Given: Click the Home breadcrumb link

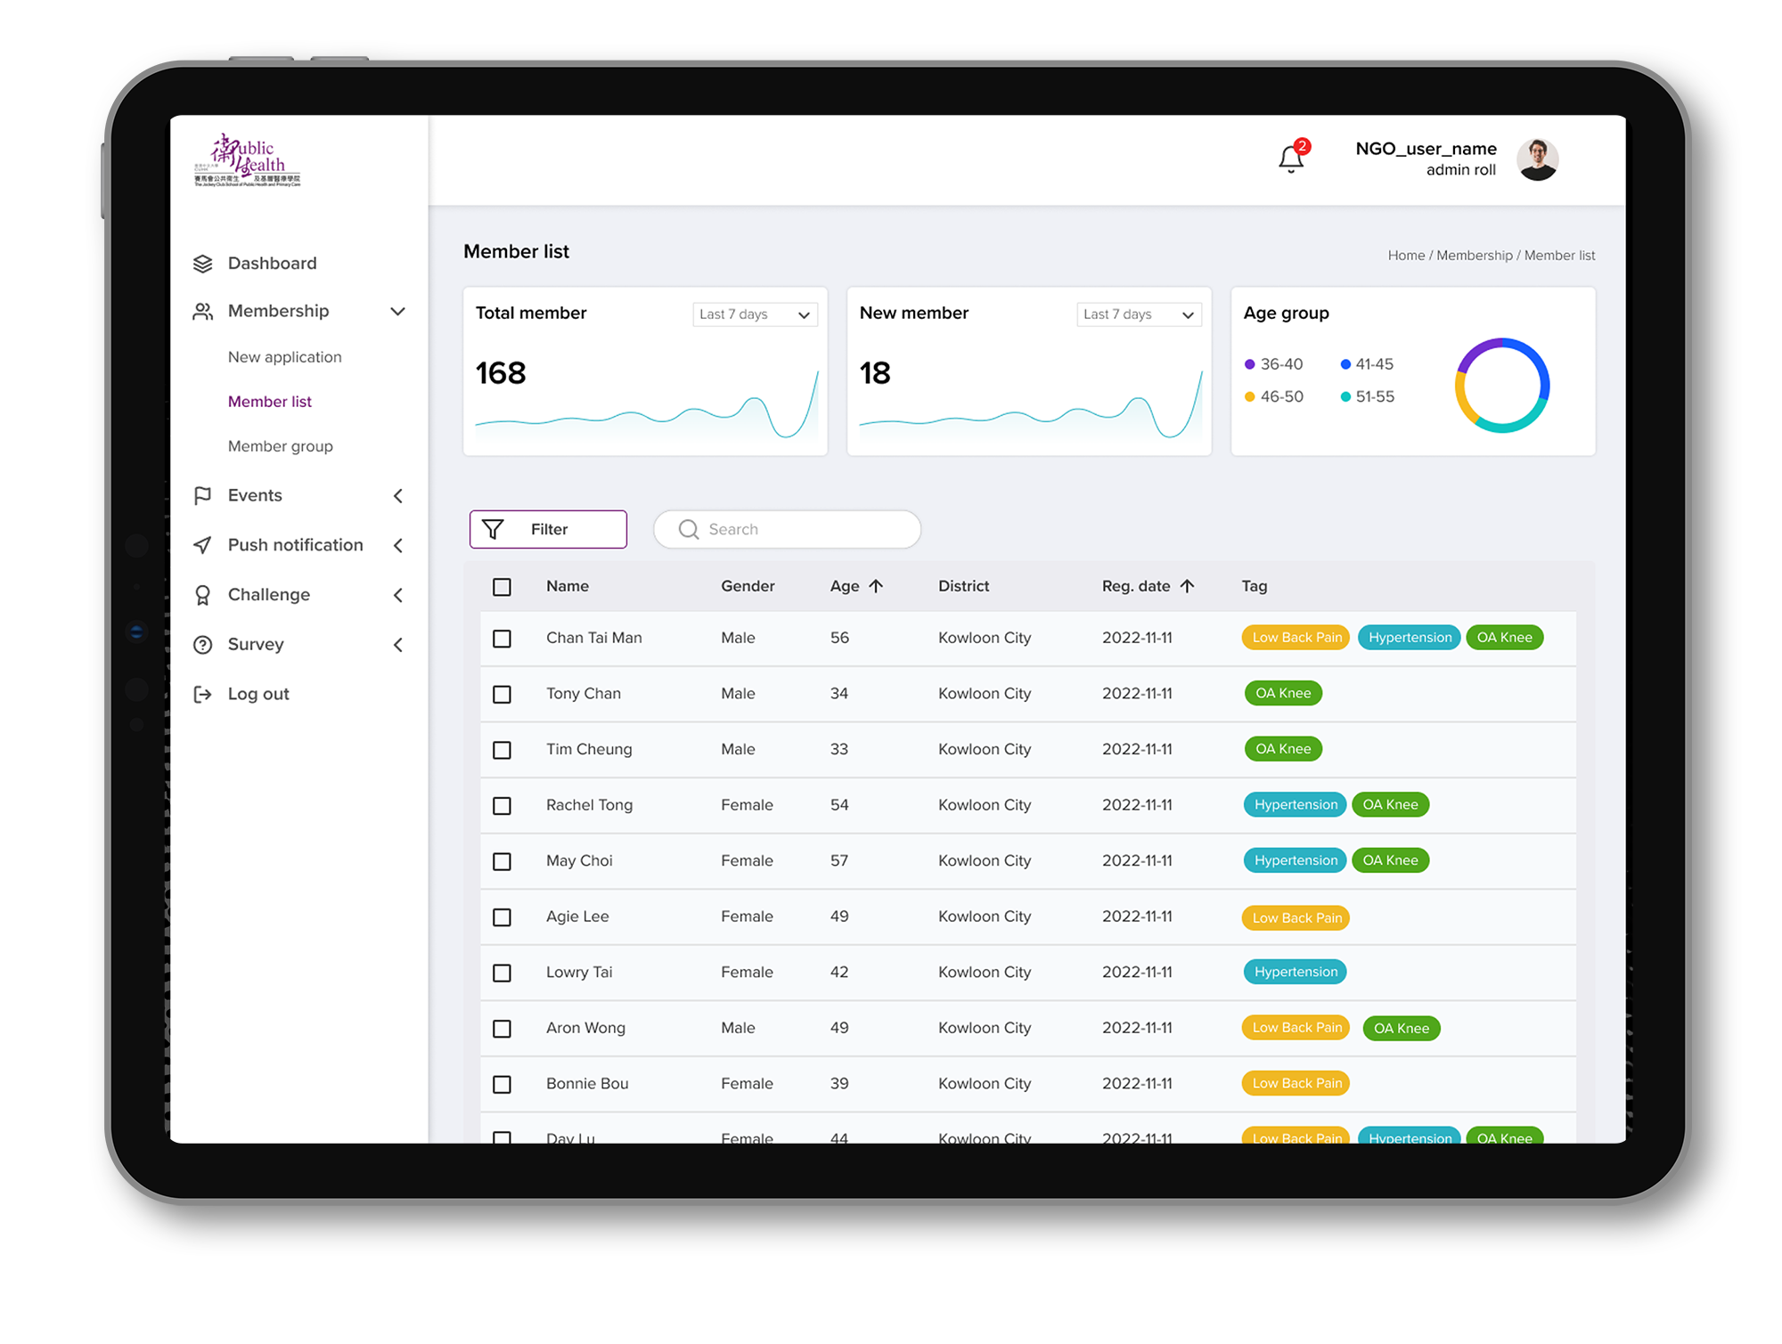Looking at the screenshot, I should (x=1406, y=256).
